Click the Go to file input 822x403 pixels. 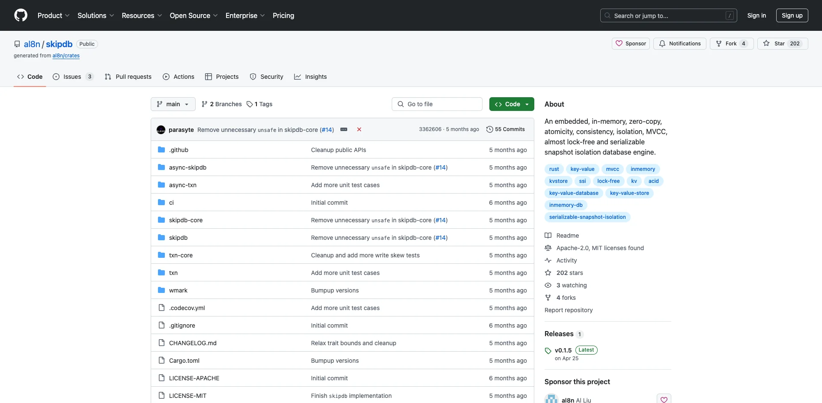point(437,104)
